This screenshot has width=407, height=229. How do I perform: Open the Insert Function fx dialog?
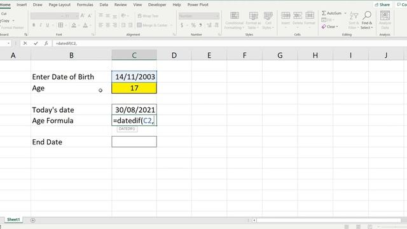tap(46, 43)
